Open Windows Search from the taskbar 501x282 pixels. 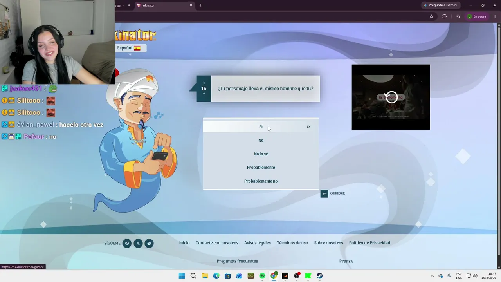193,276
